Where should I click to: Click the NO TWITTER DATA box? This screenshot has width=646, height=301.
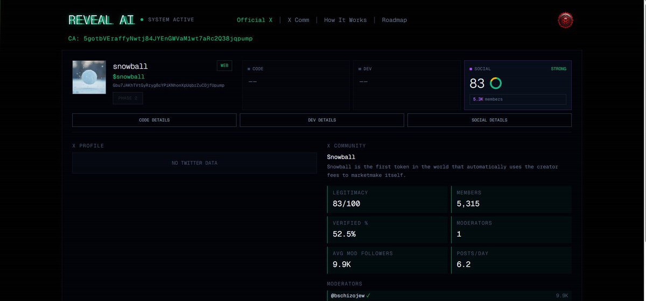(194, 163)
